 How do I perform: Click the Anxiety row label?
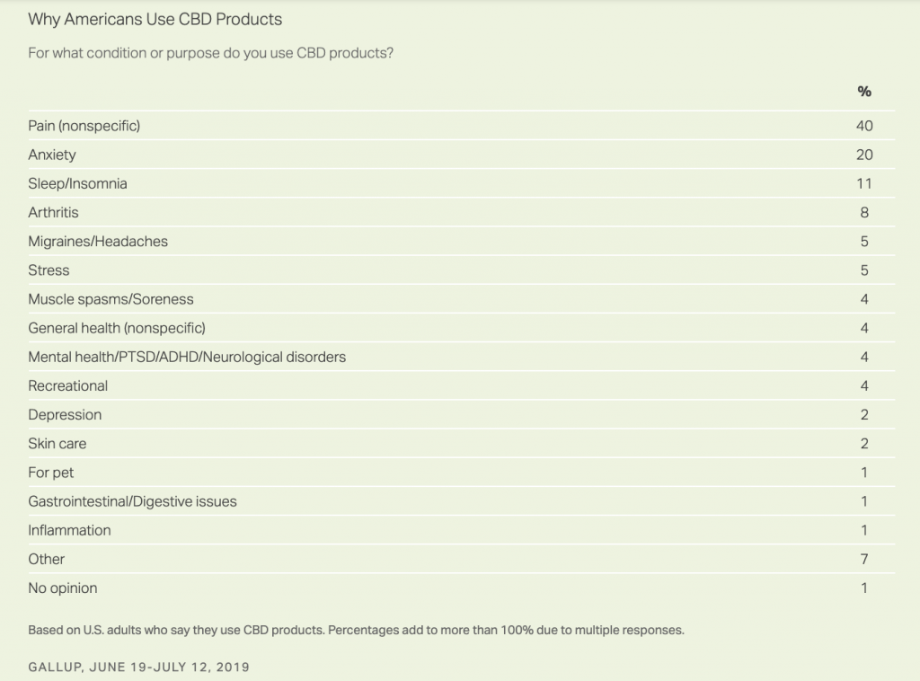click(51, 155)
